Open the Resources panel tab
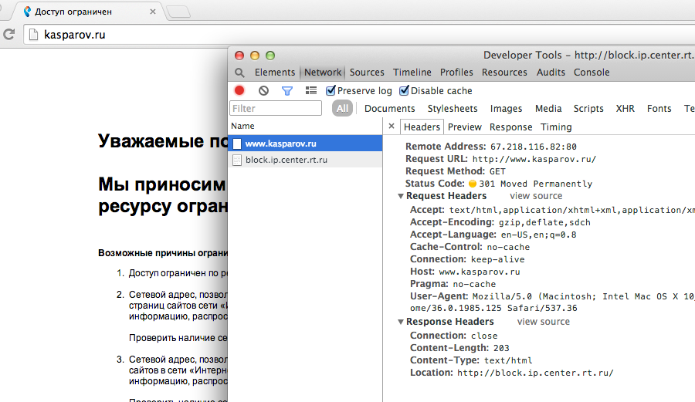Image resolution: width=695 pixels, height=402 pixels. click(504, 73)
